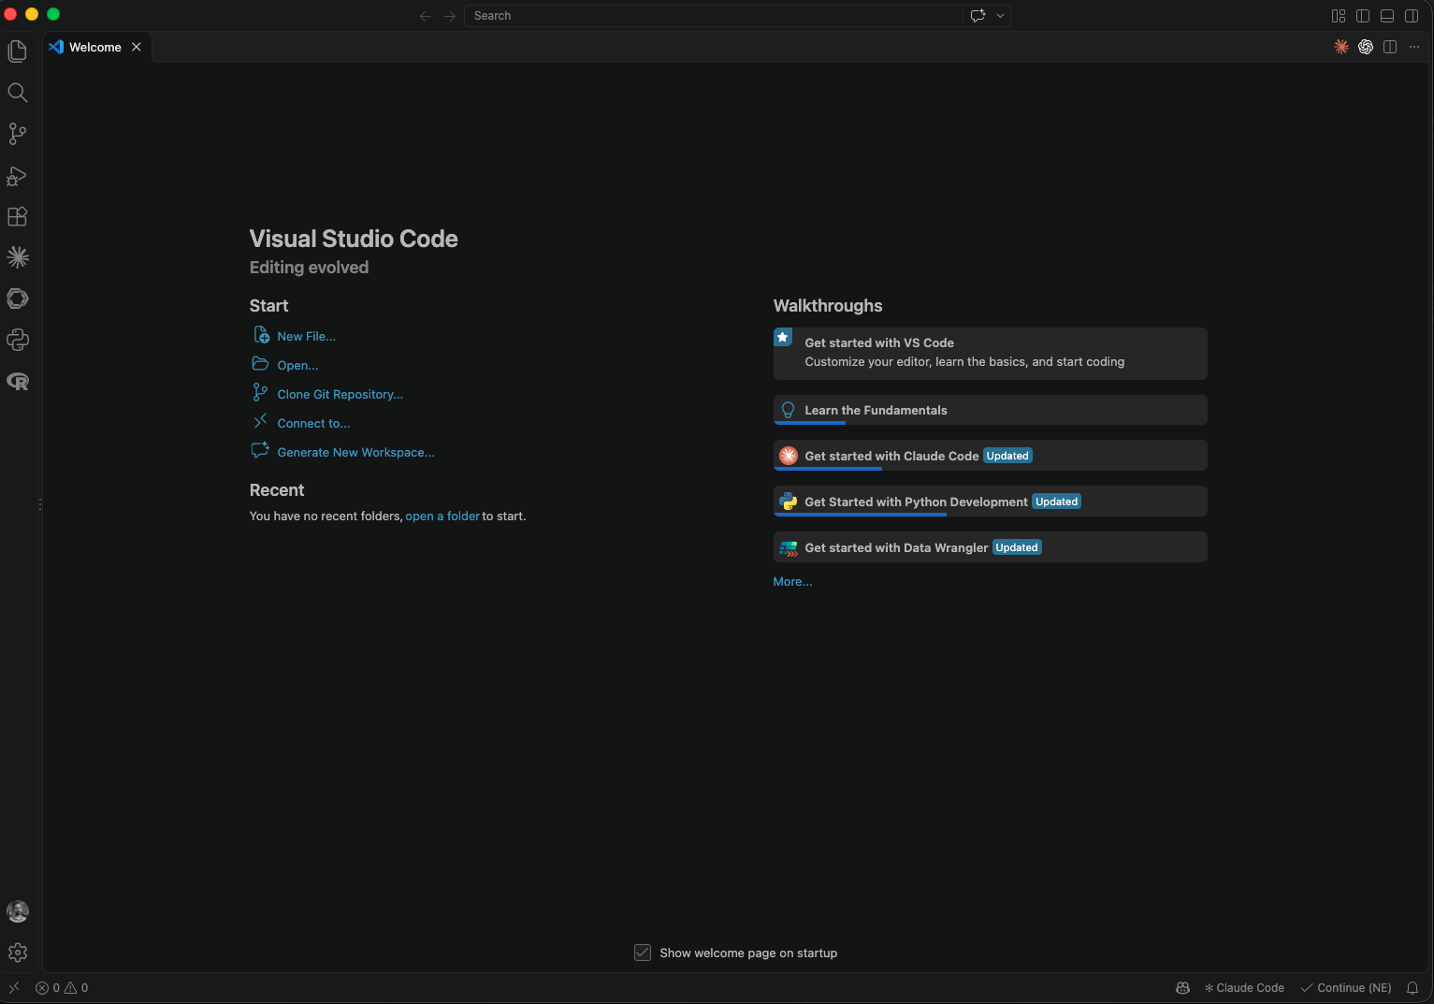Click Generate New Workspace... link

(x=355, y=452)
